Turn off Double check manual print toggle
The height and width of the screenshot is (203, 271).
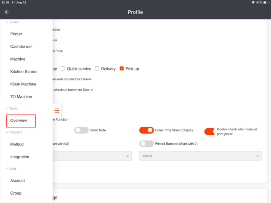[x=210, y=131]
